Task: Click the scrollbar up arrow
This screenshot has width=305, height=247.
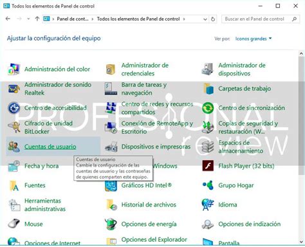Action: point(301,53)
